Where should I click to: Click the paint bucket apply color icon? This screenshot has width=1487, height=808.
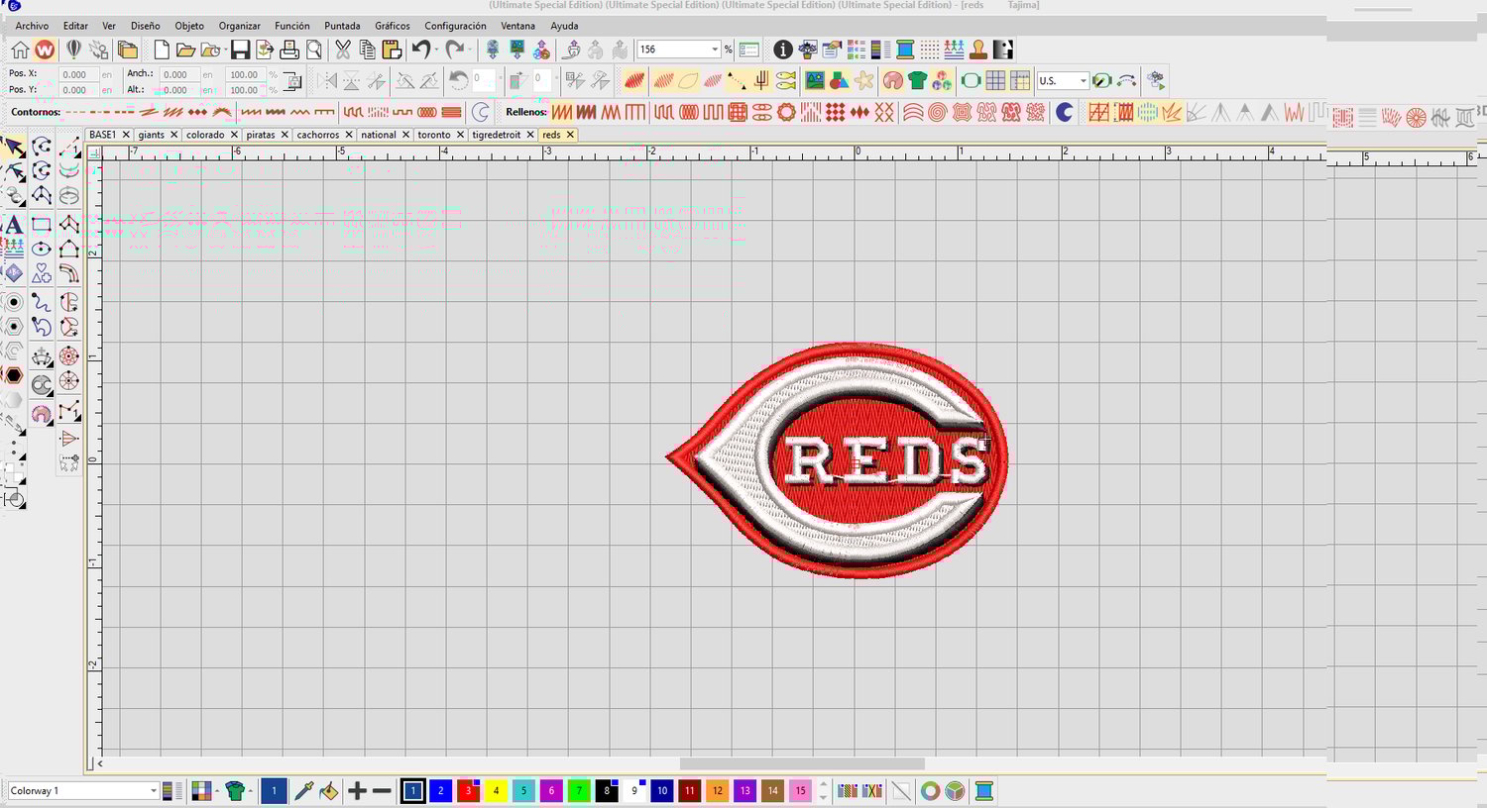point(328,791)
